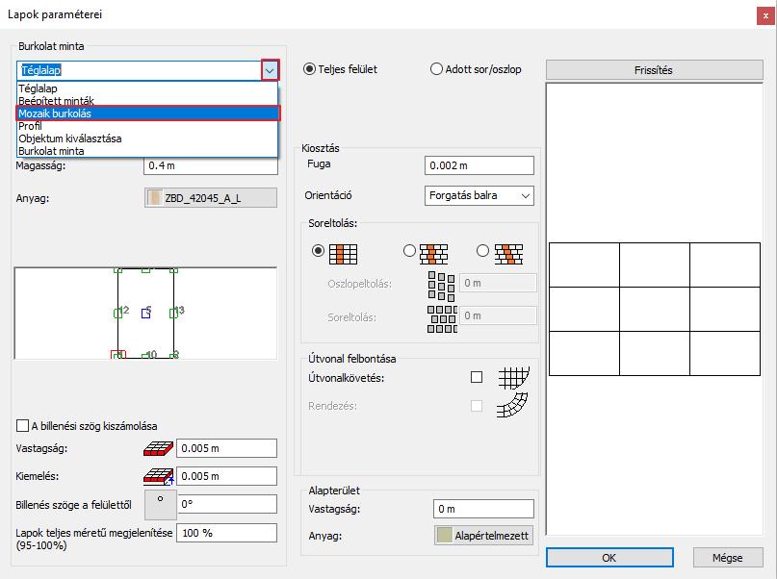Click the OK button
Image resolution: width=777 pixels, height=579 pixels.
click(x=609, y=558)
